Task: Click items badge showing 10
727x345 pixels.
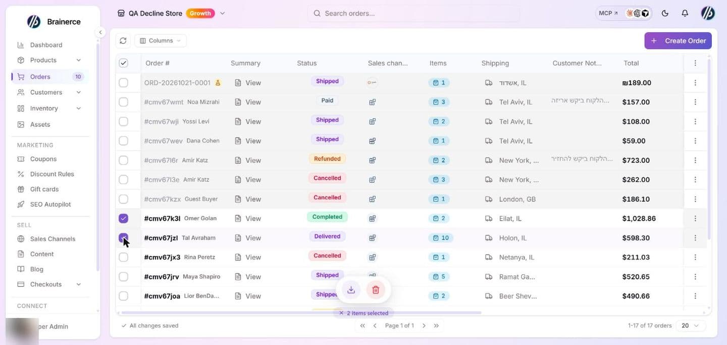Action: point(440,238)
